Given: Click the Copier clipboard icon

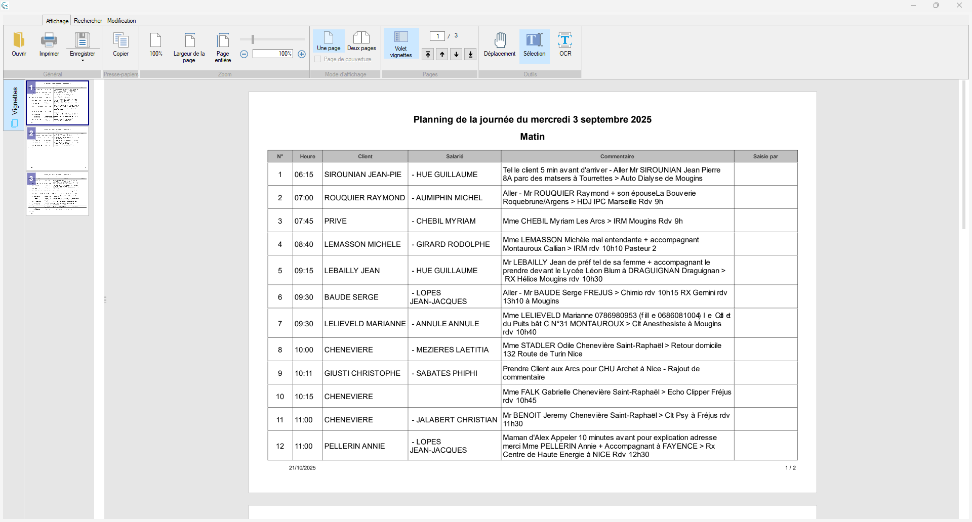Looking at the screenshot, I should [x=120, y=41].
